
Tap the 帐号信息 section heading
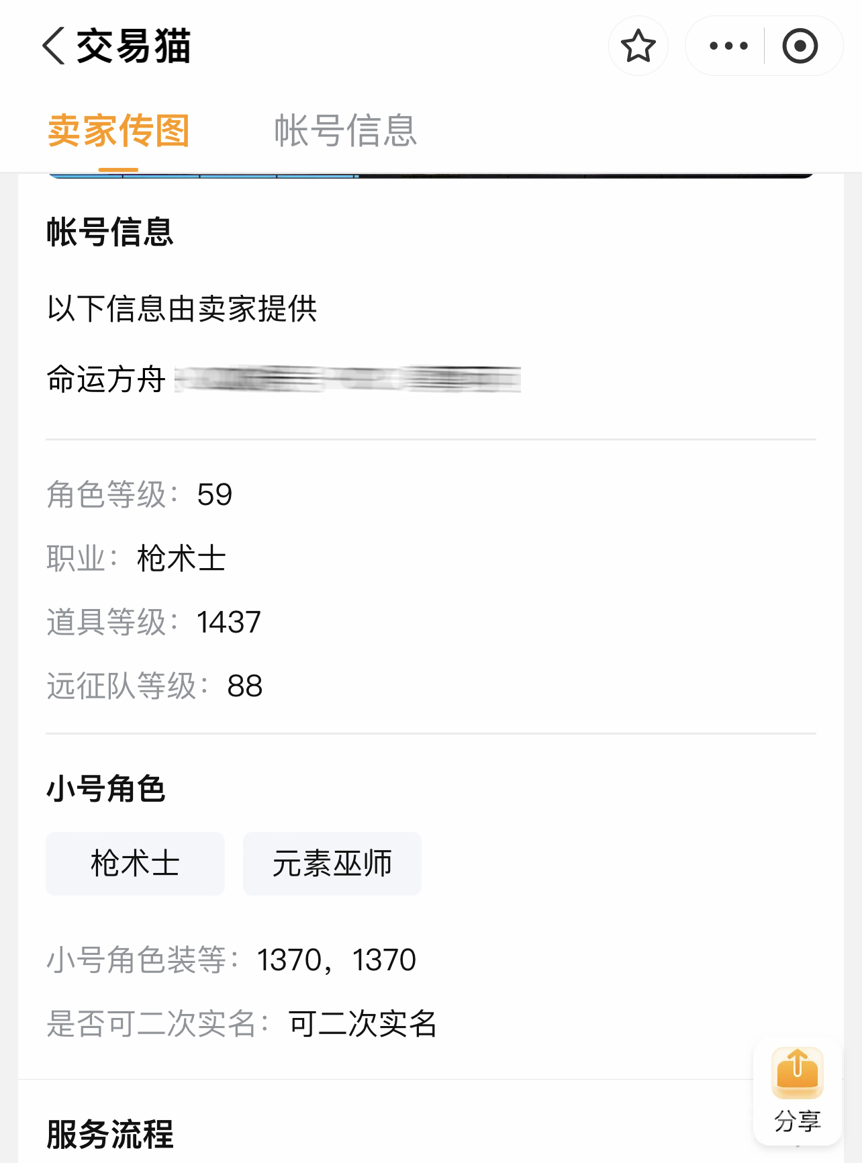click(110, 232)
